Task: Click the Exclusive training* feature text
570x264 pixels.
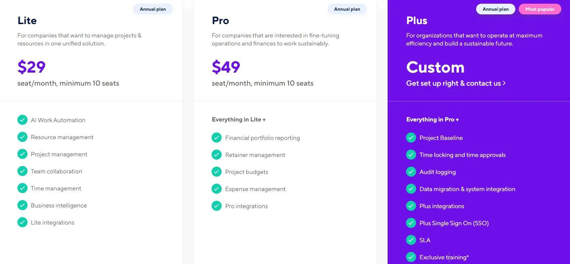Action: (x=444, y=257)
